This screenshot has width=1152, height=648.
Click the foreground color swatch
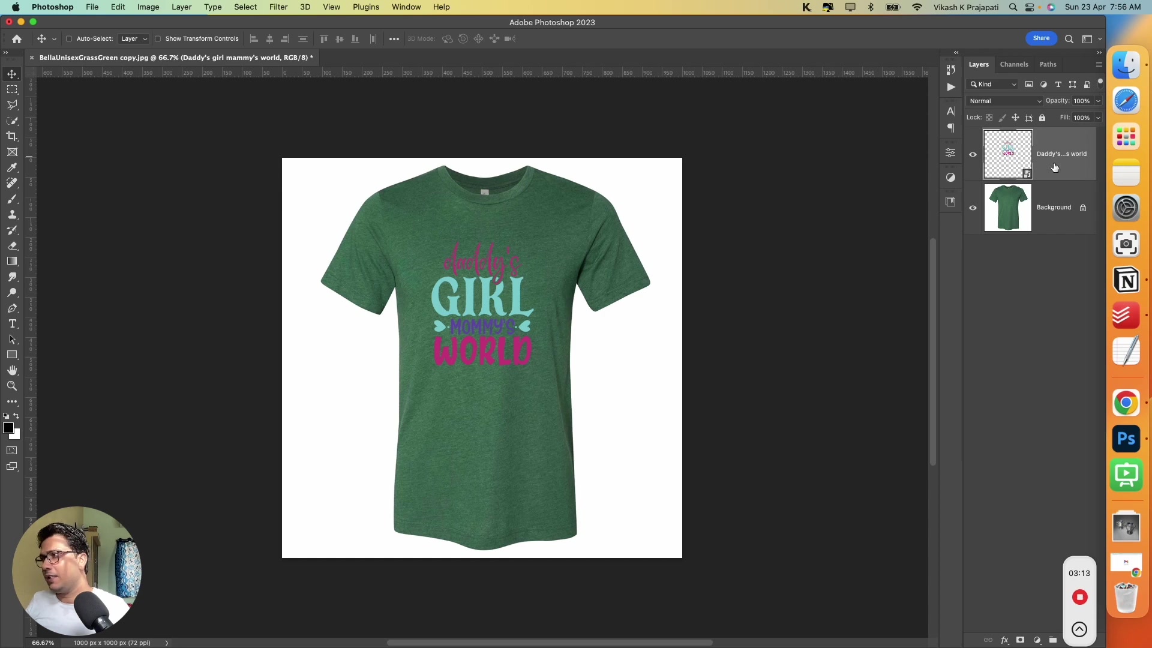[x=9, y=428]
